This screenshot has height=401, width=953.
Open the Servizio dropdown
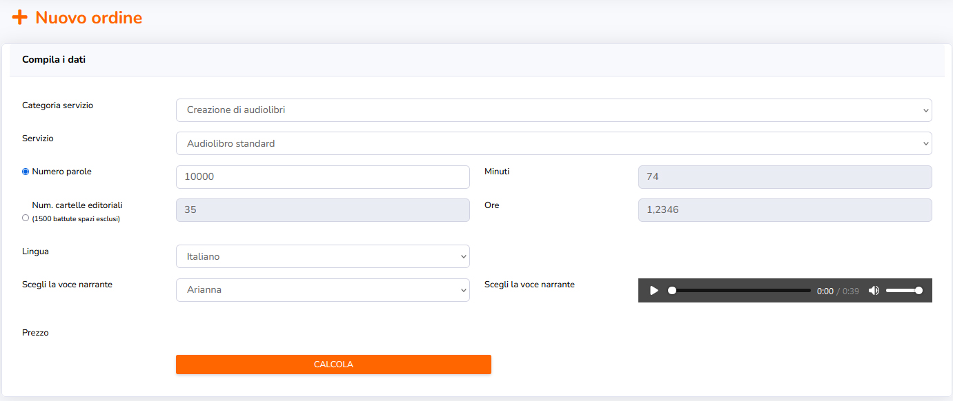[x=554, y=143]
